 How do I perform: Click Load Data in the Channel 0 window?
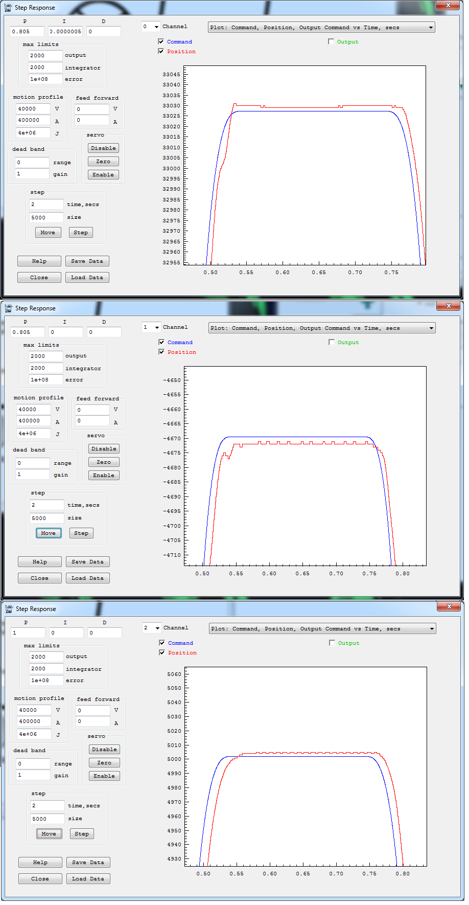click(87, 278)
